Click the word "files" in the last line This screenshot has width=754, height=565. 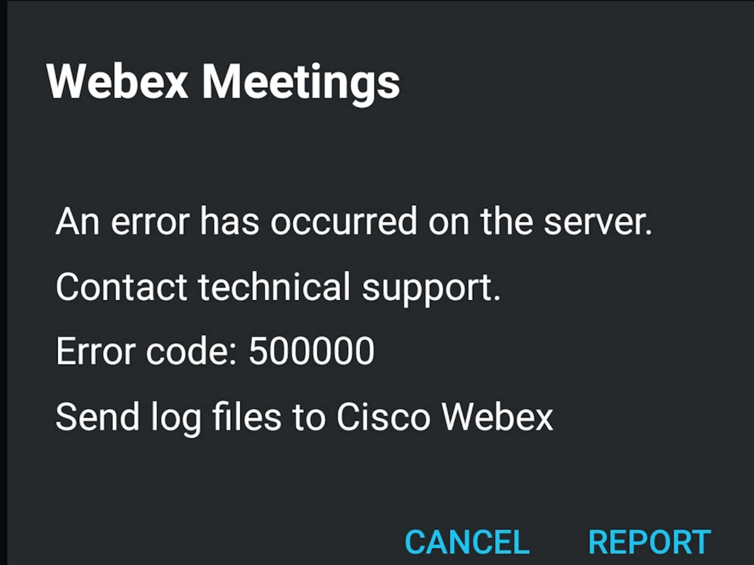pyautogui.click(x=246, y=417)
